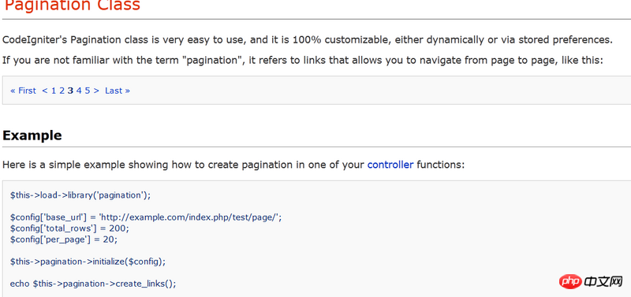This screenshot has width=631, height=297.
Task: Click the bold current page 3
Action: tap(70, 91)
